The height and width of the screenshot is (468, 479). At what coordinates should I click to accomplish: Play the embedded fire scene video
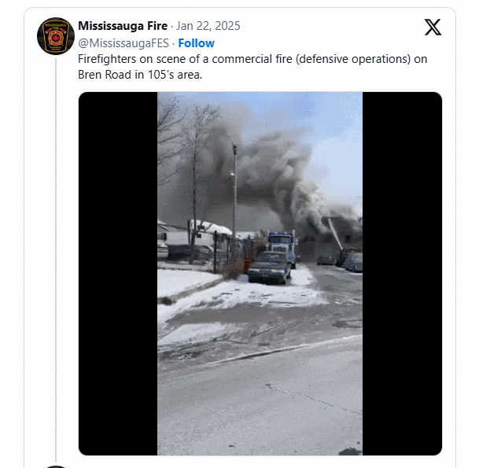tap(260, 274)
